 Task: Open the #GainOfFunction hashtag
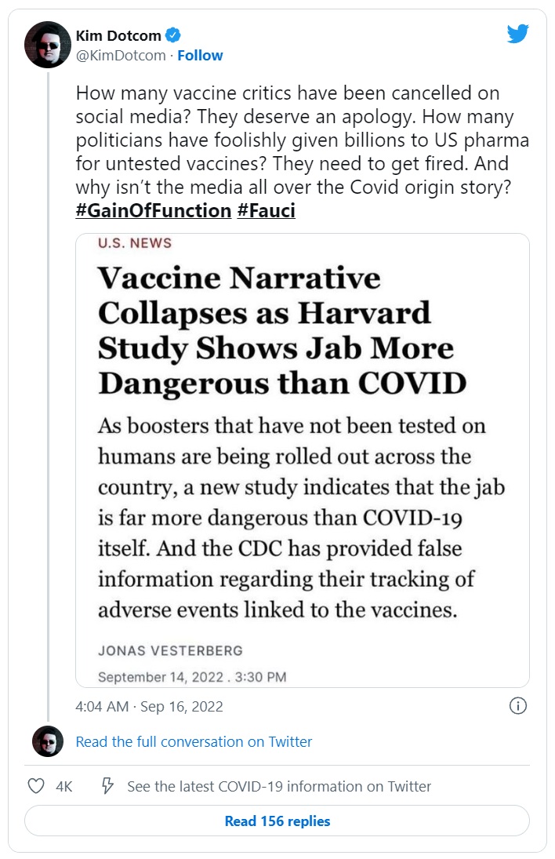[153, 211]
